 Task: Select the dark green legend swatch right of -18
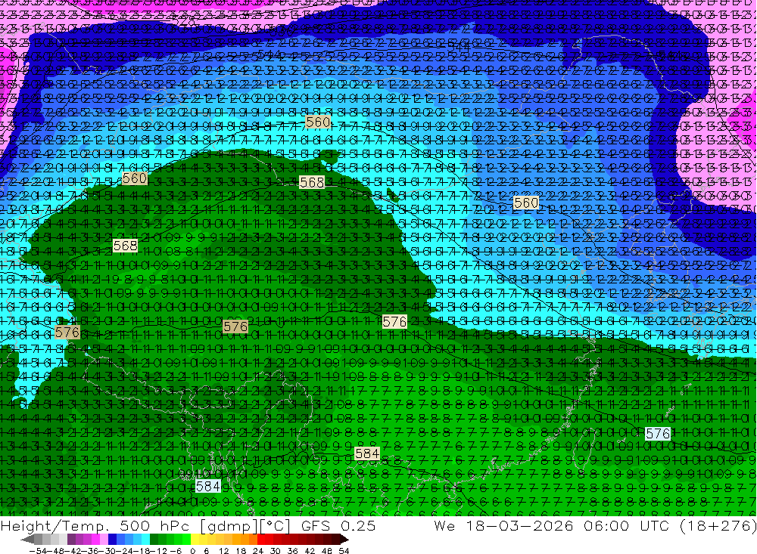154,540
